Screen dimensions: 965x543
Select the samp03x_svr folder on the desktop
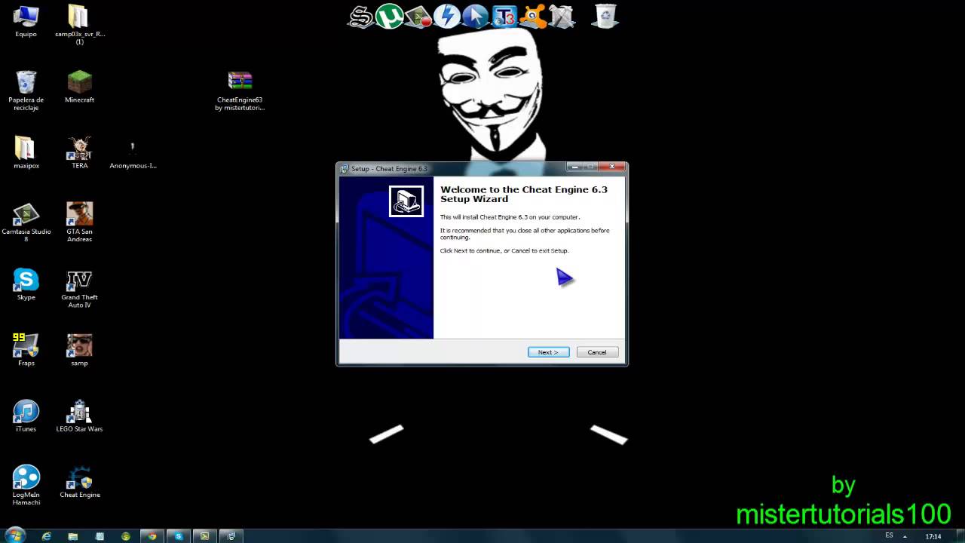click(x=79, y=25)
